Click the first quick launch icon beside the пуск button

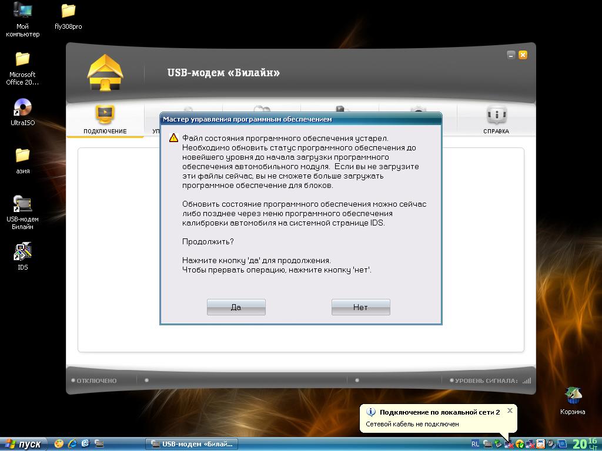click(x=59, y=444)
